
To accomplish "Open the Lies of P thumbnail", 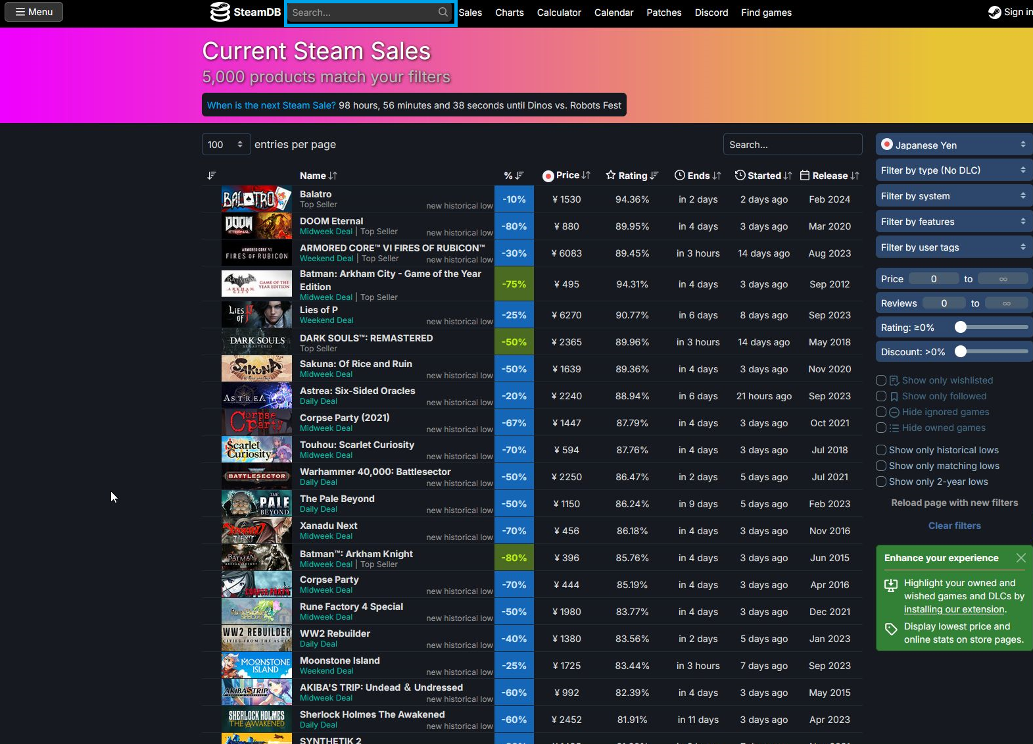I will click(256, 314).
